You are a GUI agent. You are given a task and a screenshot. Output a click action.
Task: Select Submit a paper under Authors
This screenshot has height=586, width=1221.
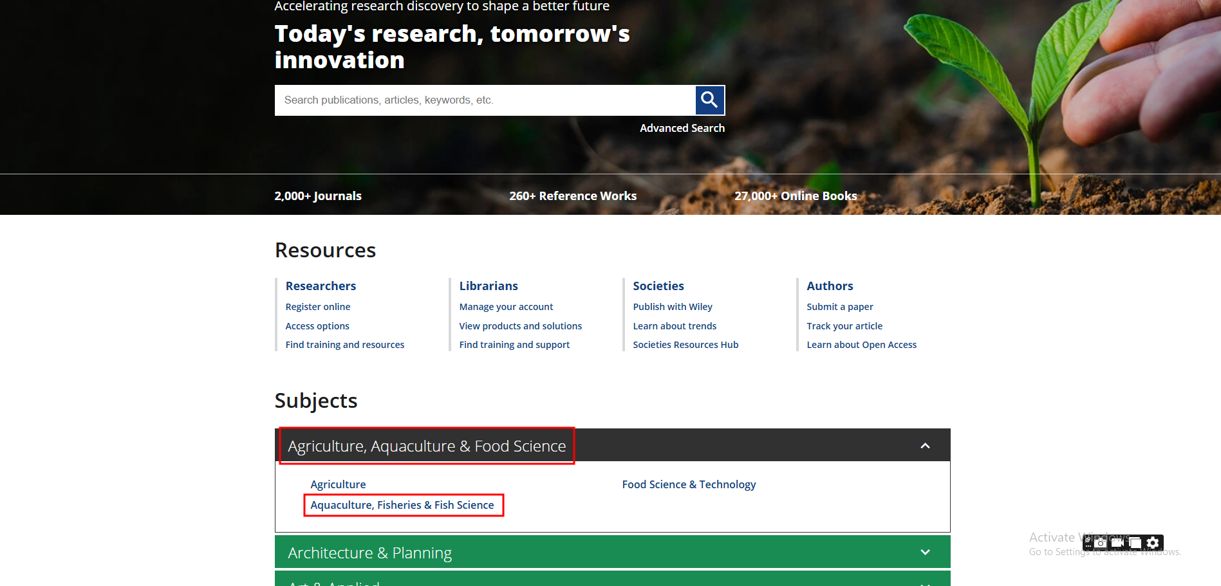pyautogui.click(x=839, y=307)
